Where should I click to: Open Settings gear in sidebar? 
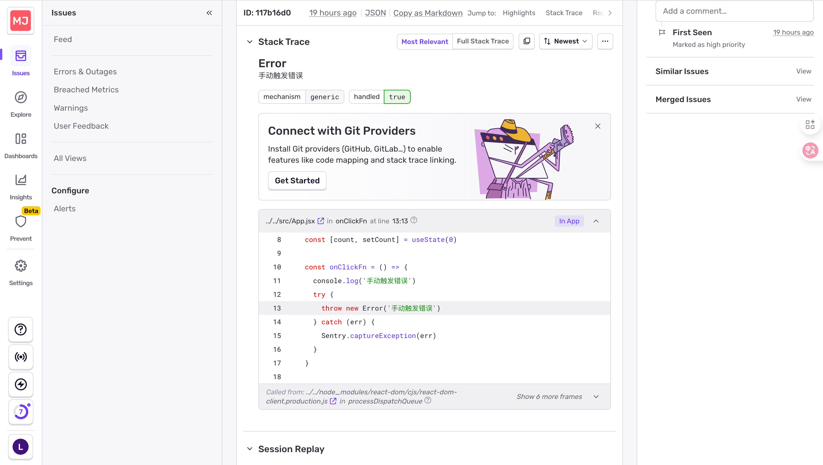pos(21,273)
